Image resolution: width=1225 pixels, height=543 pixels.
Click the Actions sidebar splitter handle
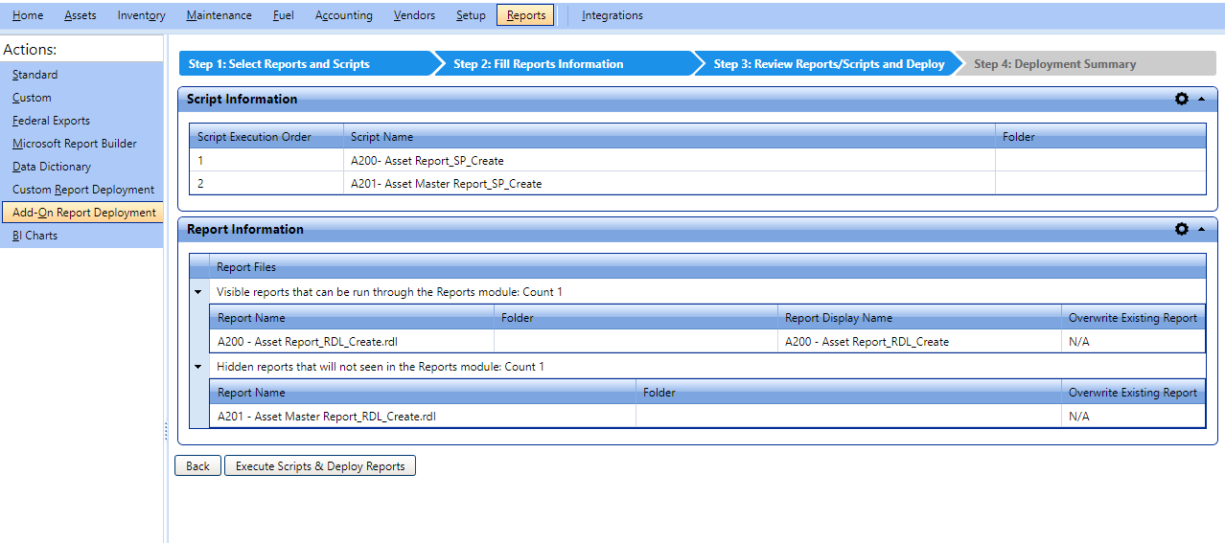coord(166,431)
